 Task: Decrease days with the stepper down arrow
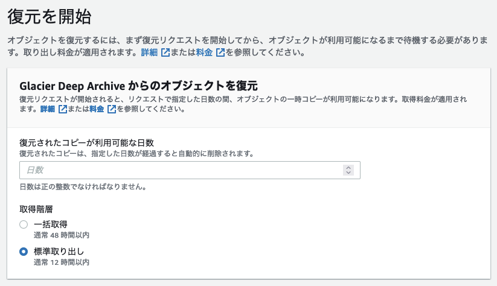tap(348, 173)
